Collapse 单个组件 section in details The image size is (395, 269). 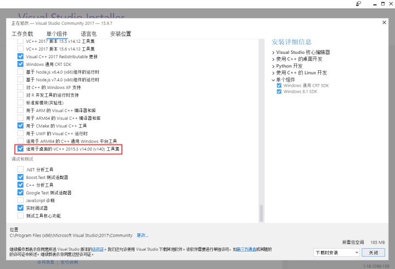coord(273,80)
